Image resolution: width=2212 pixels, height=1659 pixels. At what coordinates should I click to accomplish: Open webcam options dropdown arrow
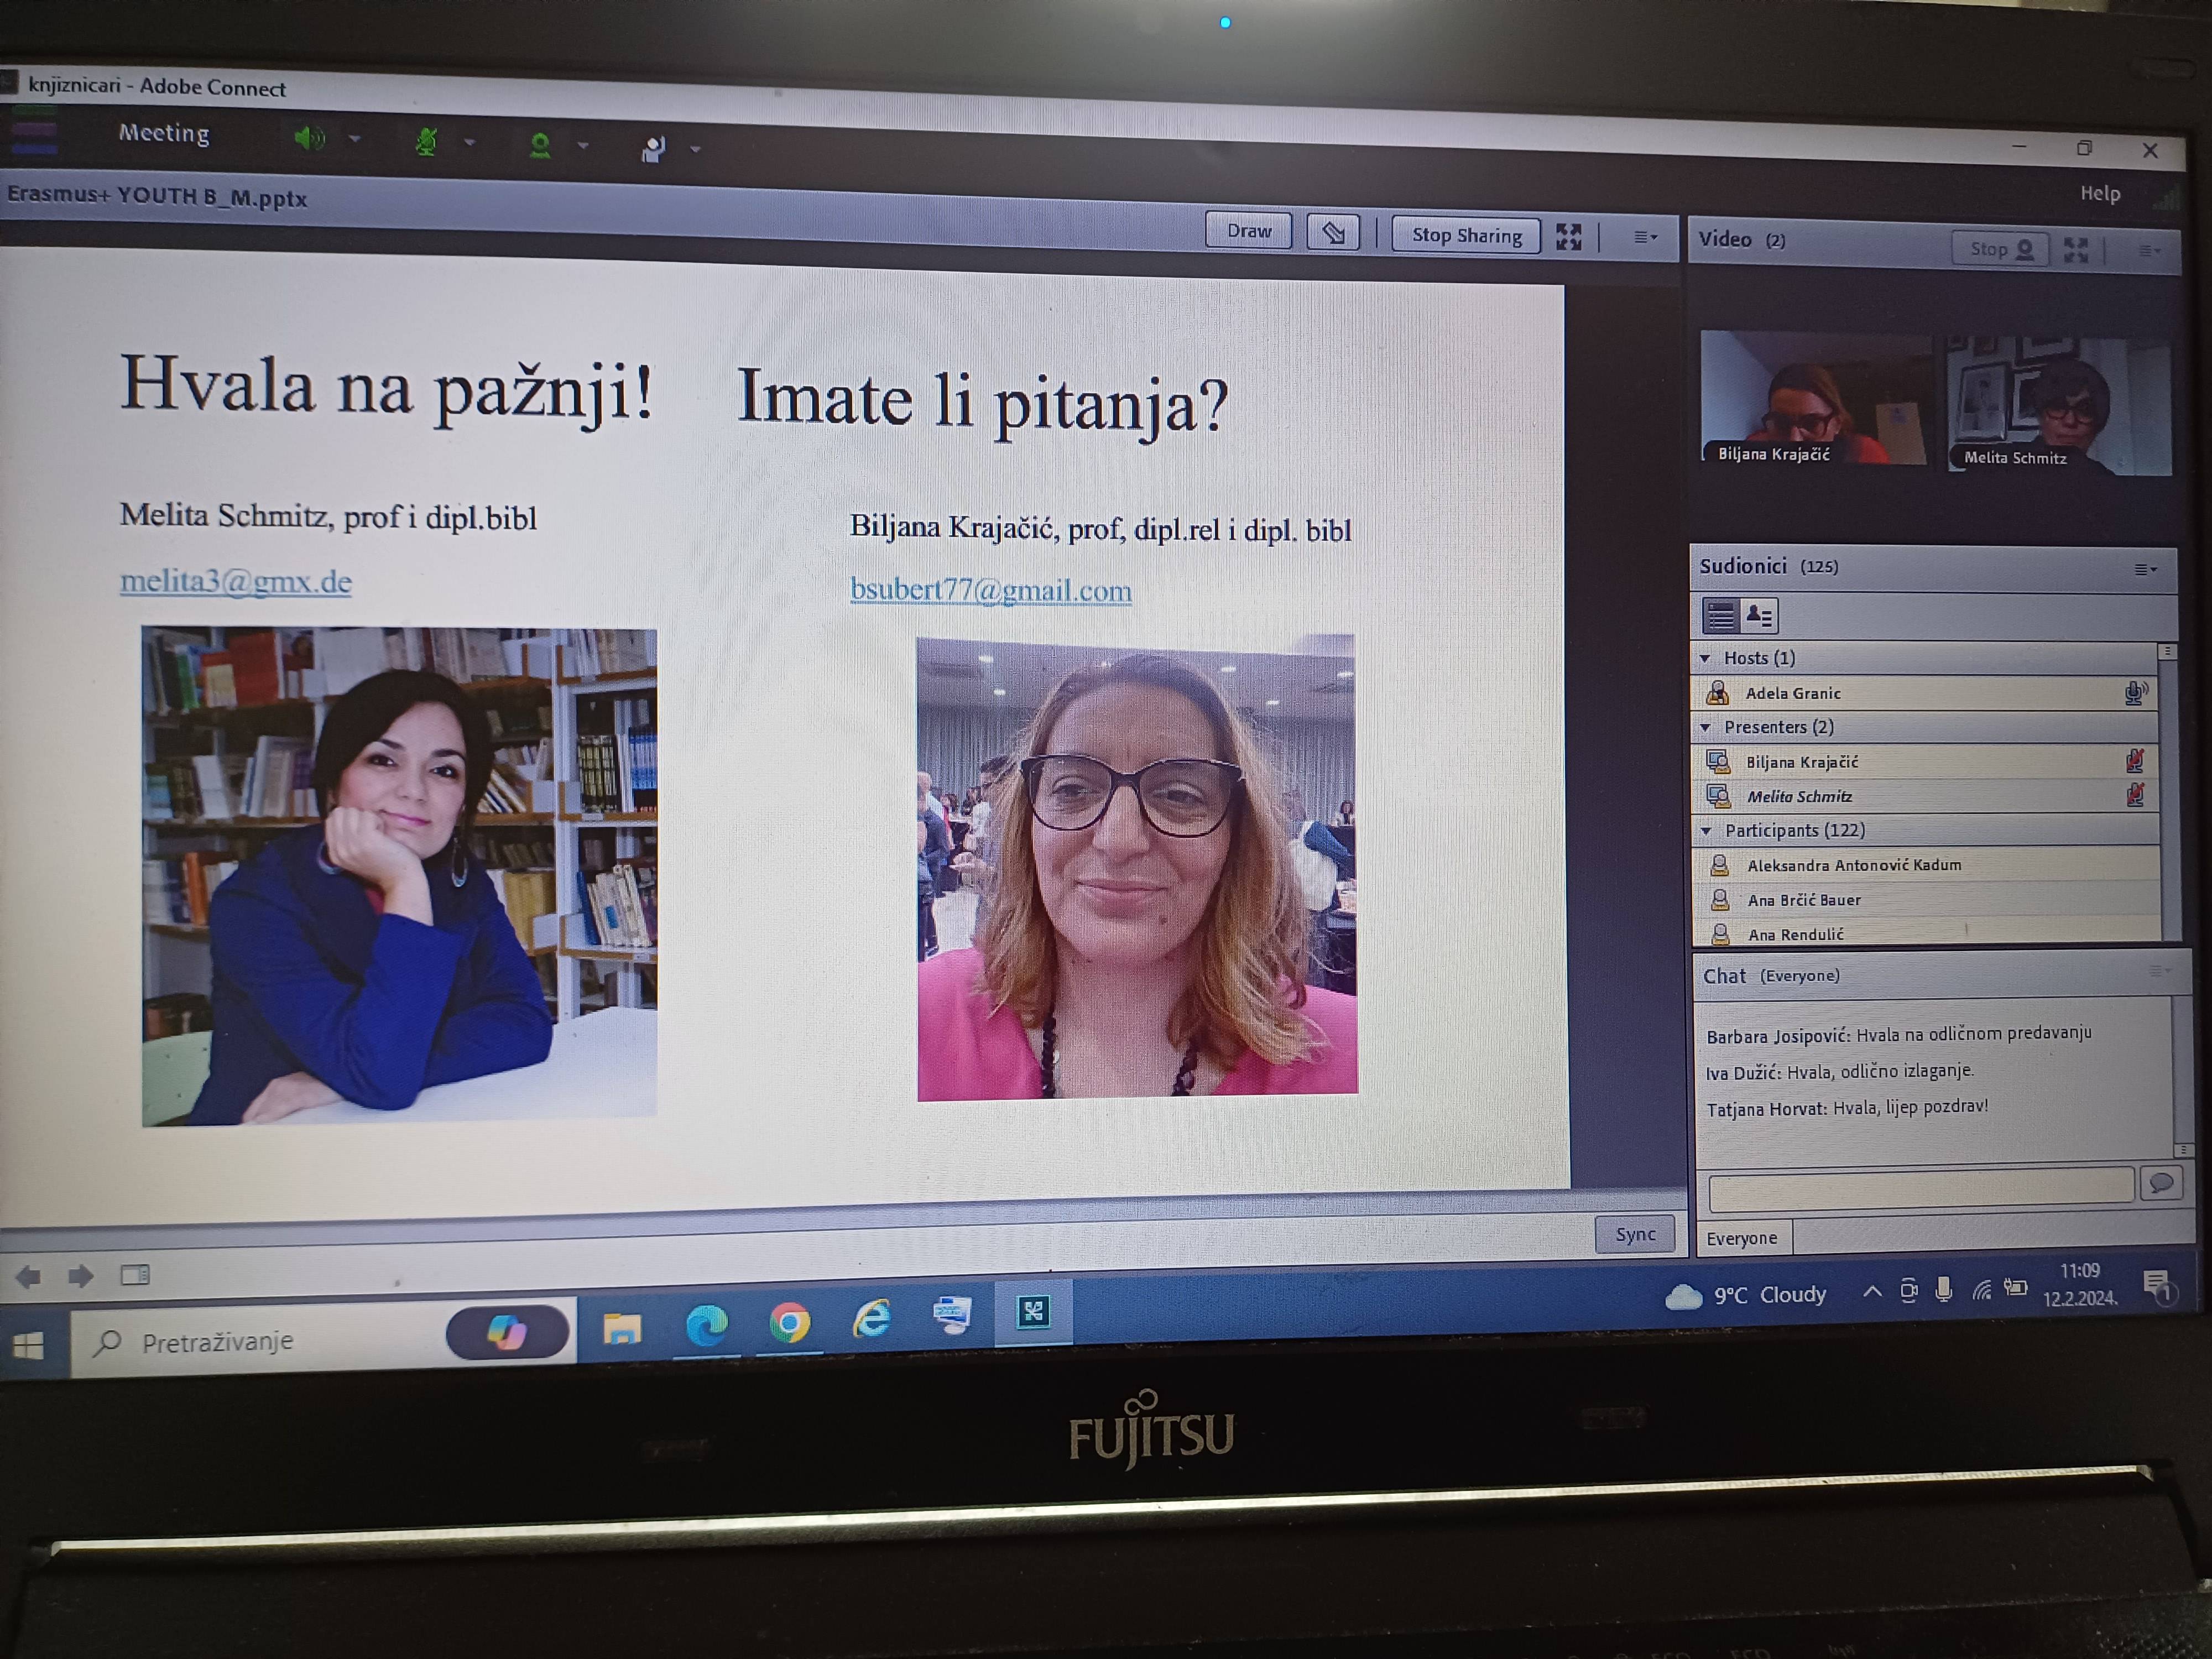point(583,147)
